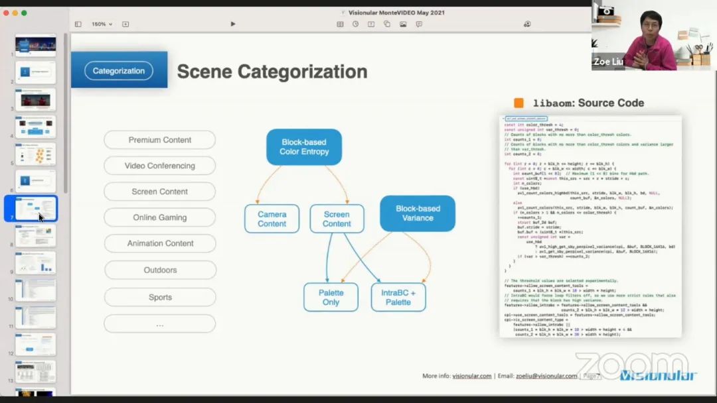
Task: Select slide 1 thumbnail in navigator
Action: click(35, 45)
